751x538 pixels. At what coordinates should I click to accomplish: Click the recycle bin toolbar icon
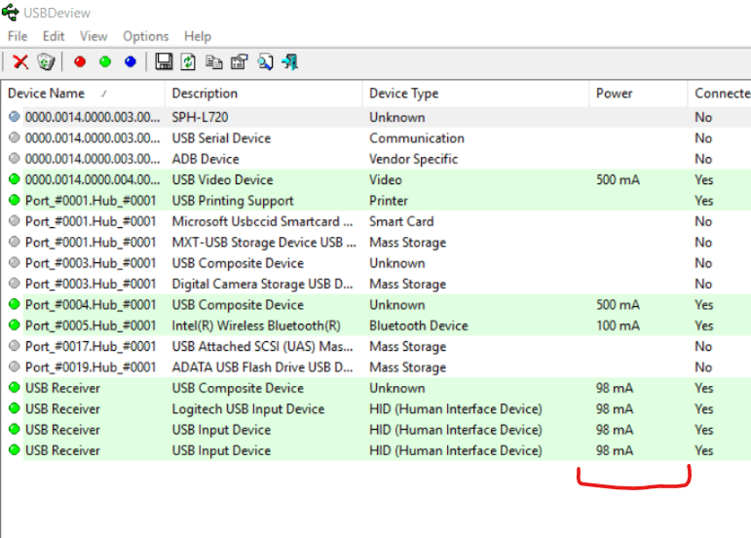point(46,62)
